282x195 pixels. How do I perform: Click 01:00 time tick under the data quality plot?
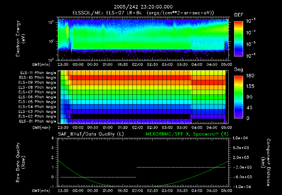click(x=108, y=191)
